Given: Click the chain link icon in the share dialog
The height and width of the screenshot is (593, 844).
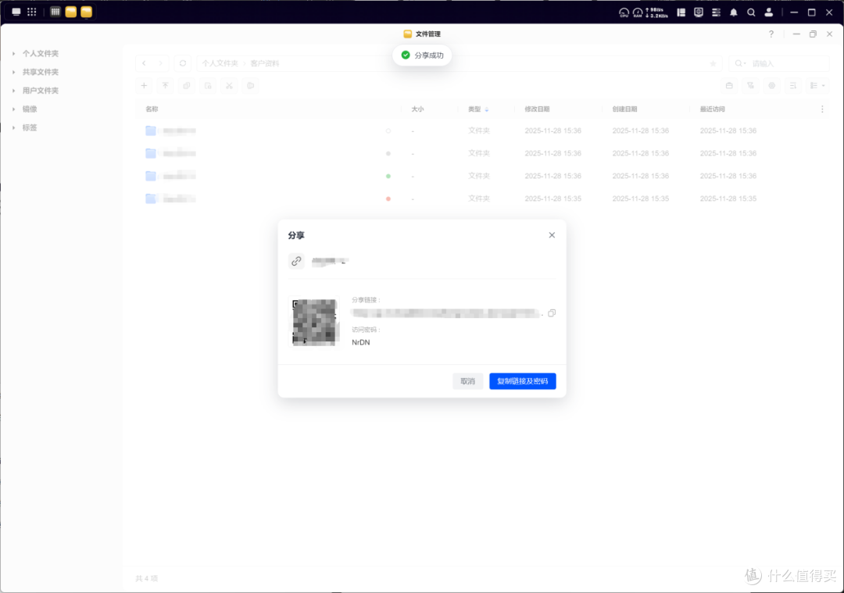Looking at the screenshot, I should [x=296, y=261].
